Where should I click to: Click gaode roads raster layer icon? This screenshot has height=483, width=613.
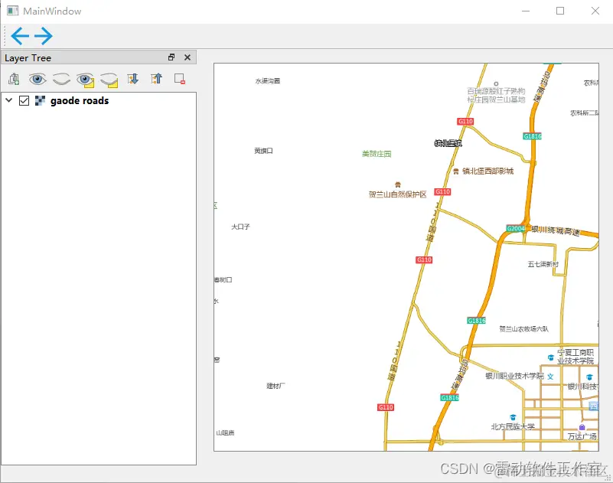40,100
